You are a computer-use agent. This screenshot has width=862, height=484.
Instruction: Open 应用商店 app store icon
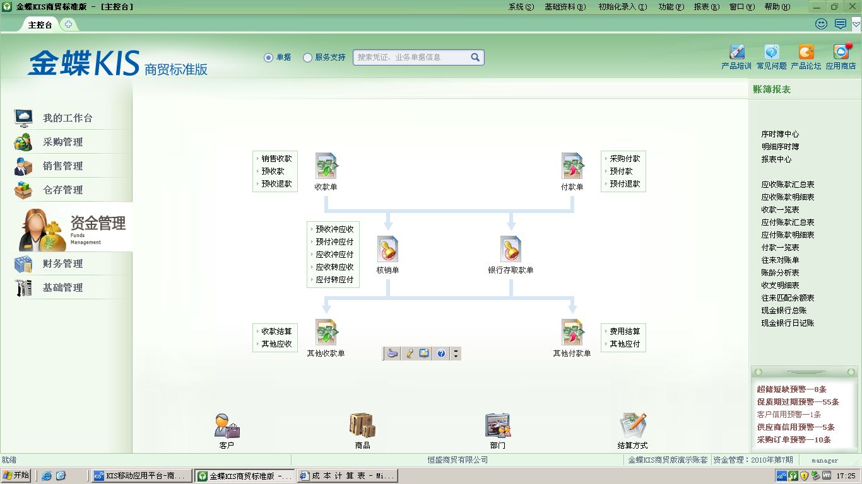pos(841,52)
